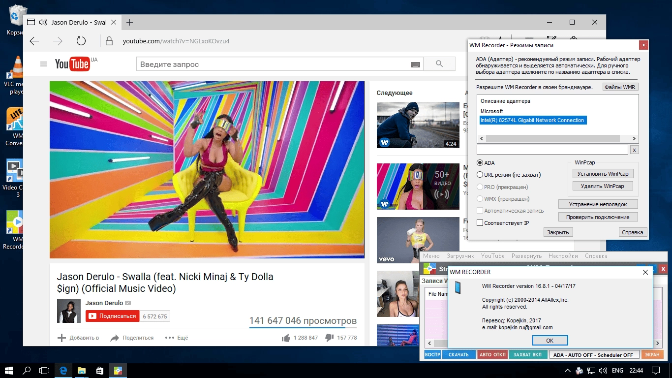This screenshot has height=378, width=672.
Task: Click Закрыть in the recording modes dialog
Action: click(x=558, y=232)
